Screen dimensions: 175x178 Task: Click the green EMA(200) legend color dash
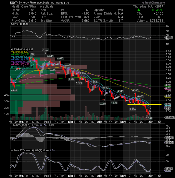[11, 54]
